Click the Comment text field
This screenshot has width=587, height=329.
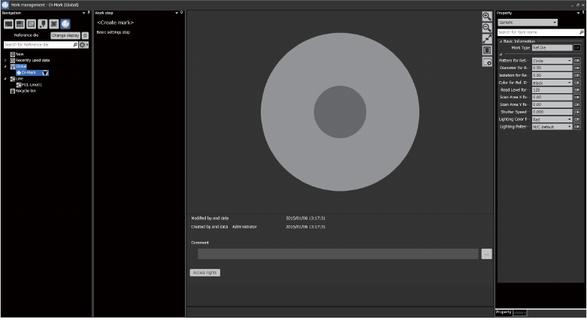[x=338, y=254]
